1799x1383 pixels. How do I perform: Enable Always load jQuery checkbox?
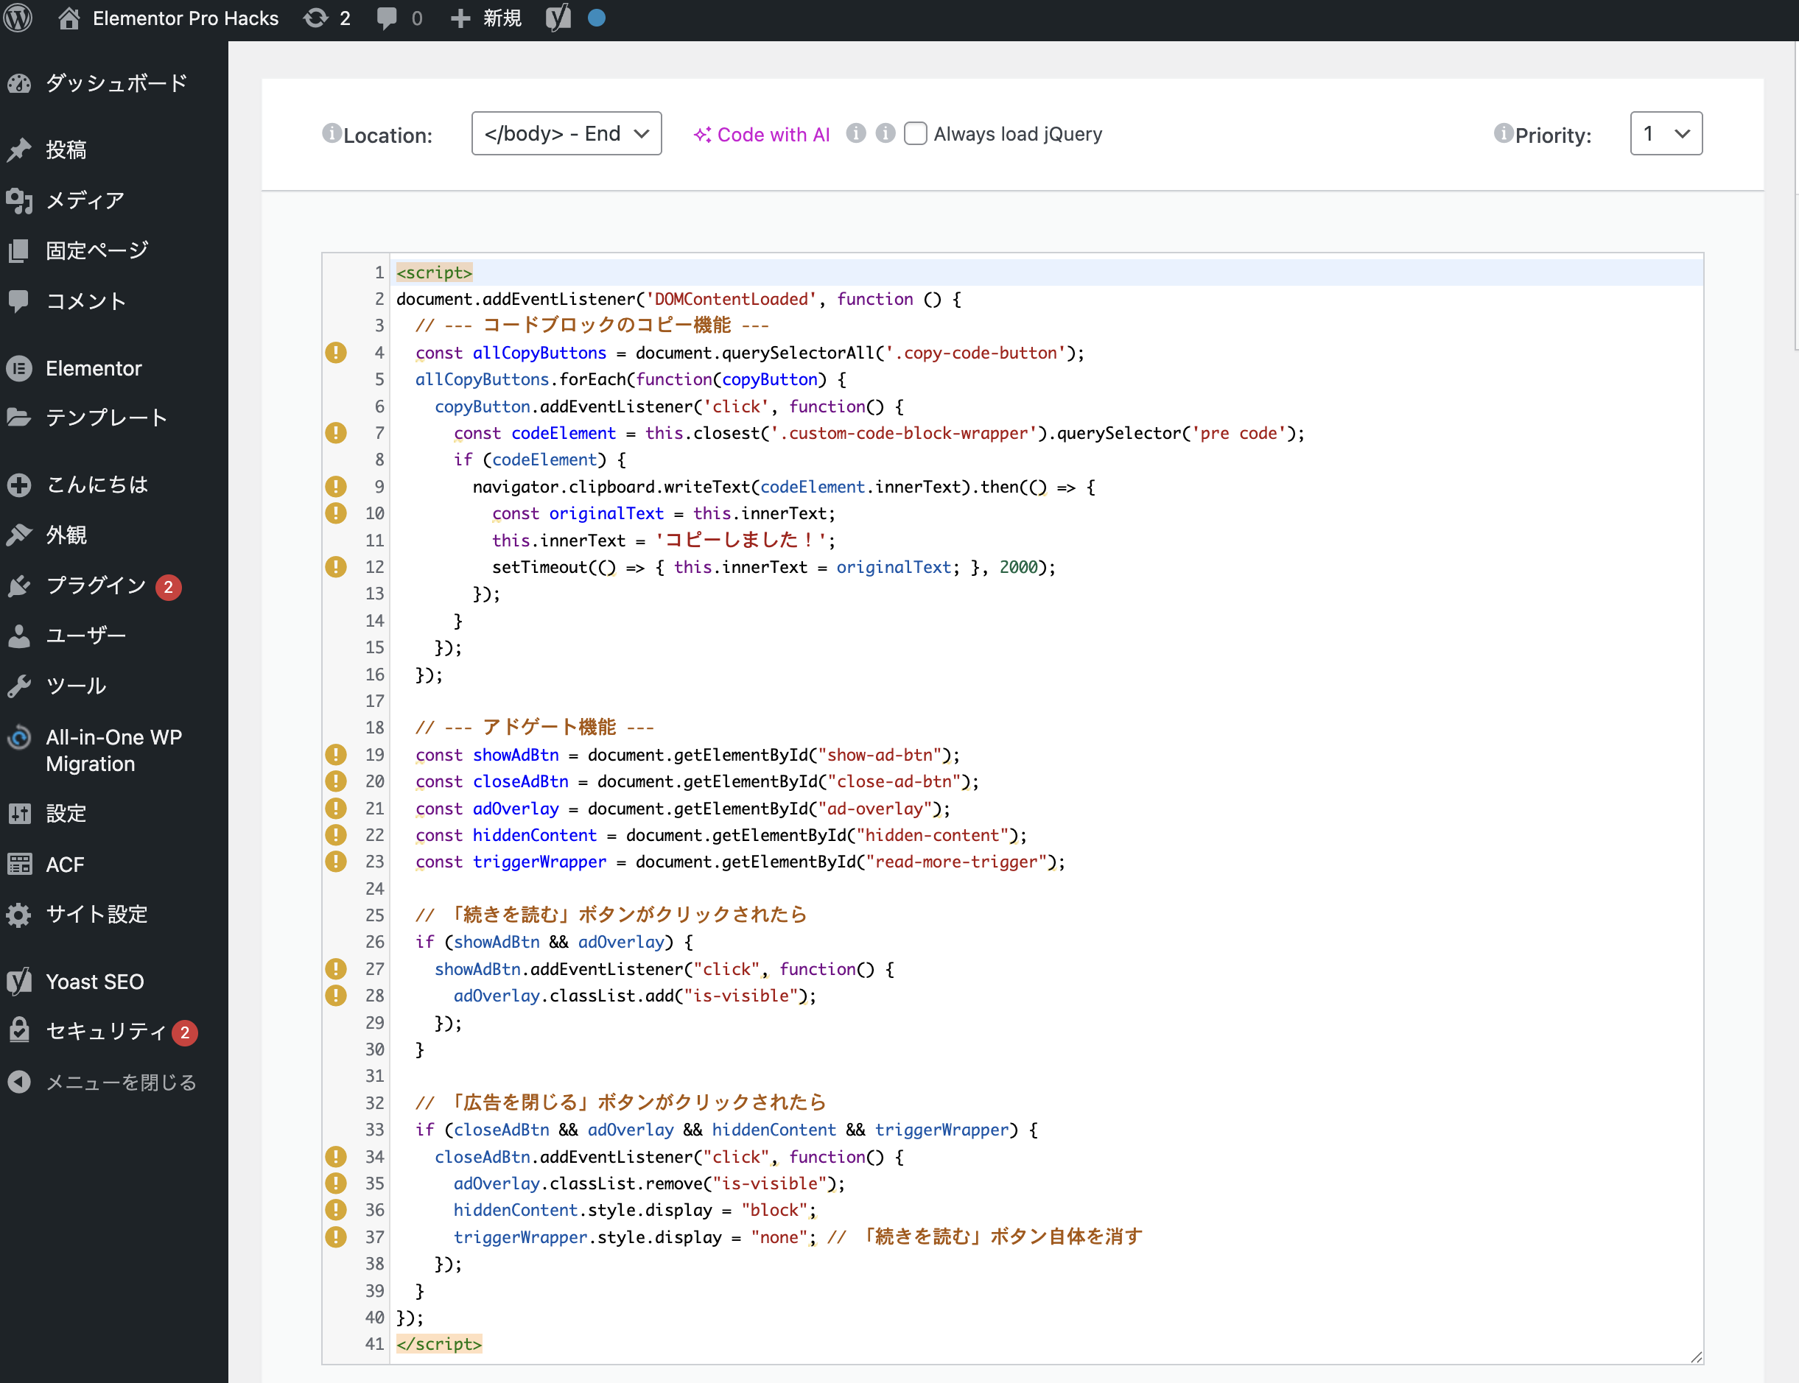point(915,133)
